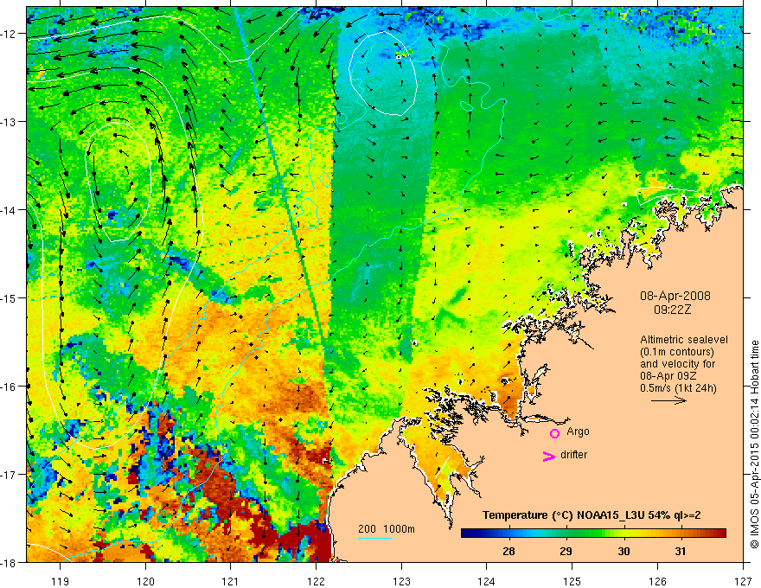Click latitude axis label -13

coord(9,122)
